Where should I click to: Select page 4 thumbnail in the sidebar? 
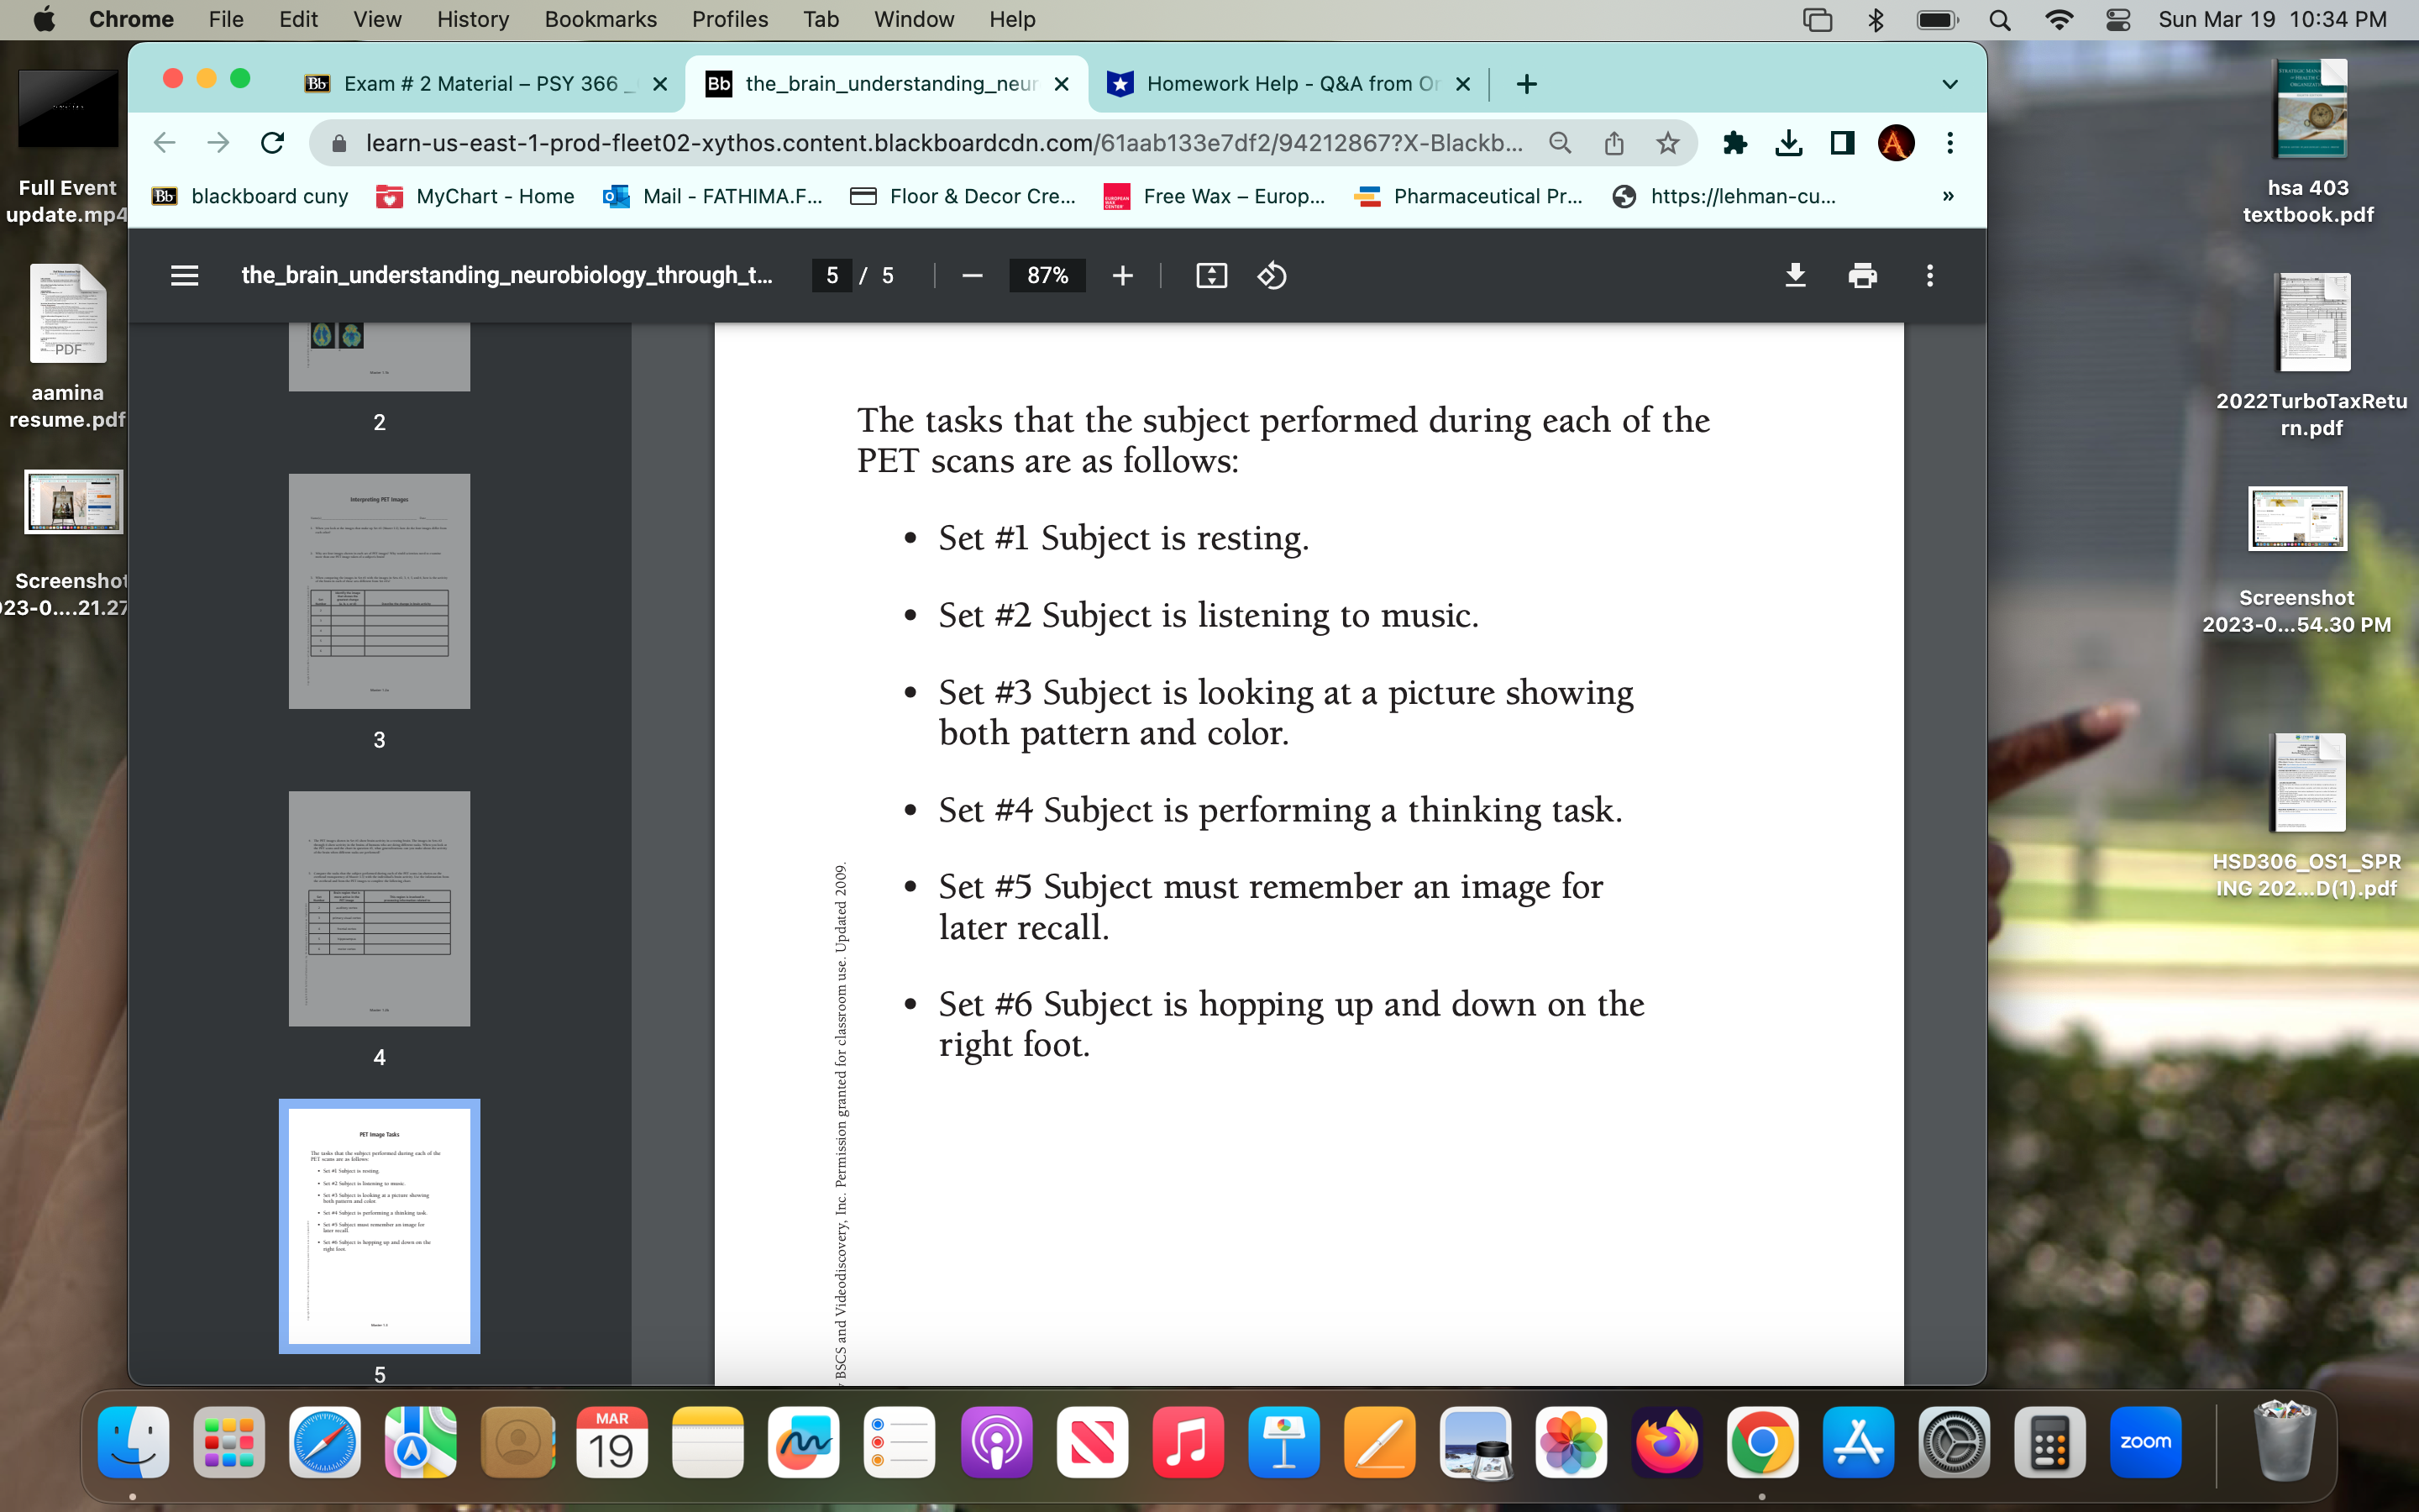pos(379,907)
